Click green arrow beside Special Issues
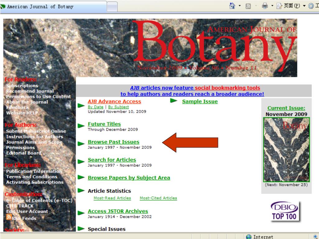This screenshot has height=239, width=319. click(x=81, y=228)
